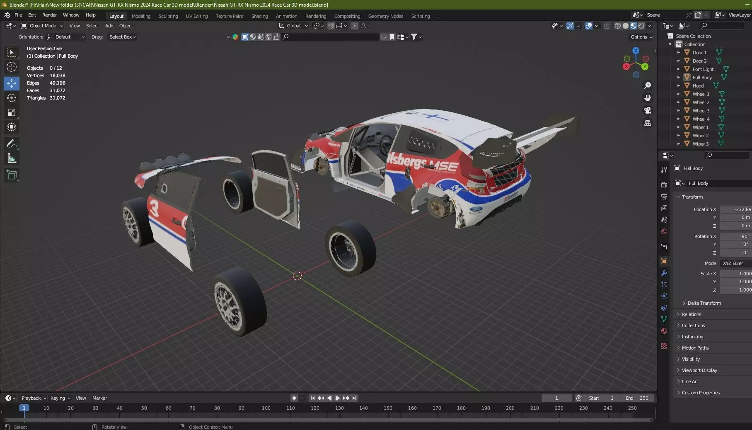Open the Physics properties tab
This screenshot has height=430, width=752.
click(x=664, y=296)
